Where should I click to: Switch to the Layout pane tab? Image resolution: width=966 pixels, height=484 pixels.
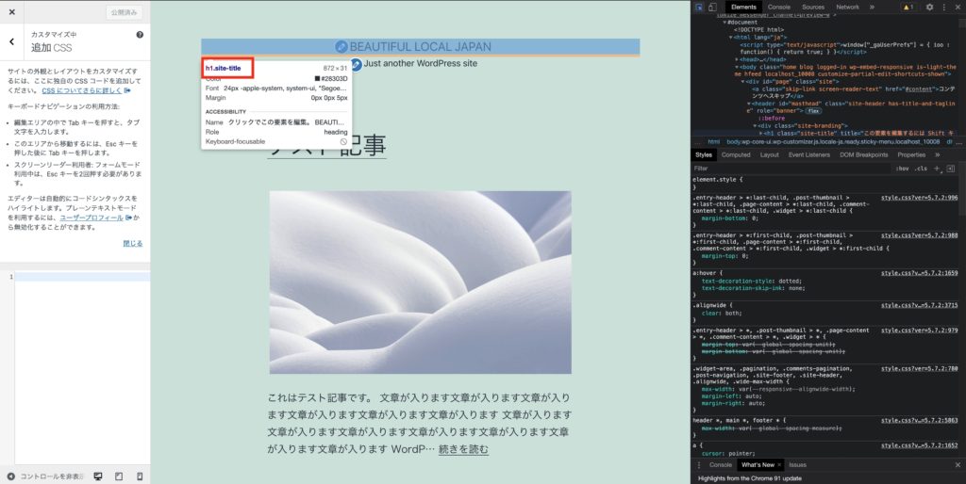769,155
